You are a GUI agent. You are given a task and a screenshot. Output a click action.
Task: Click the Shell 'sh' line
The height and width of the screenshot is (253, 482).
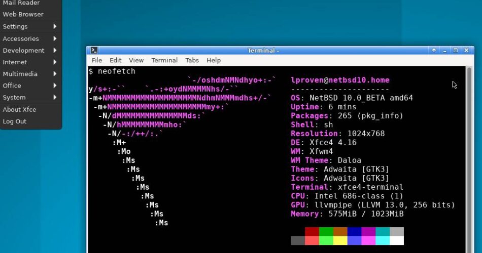click(x=312, y=124)
